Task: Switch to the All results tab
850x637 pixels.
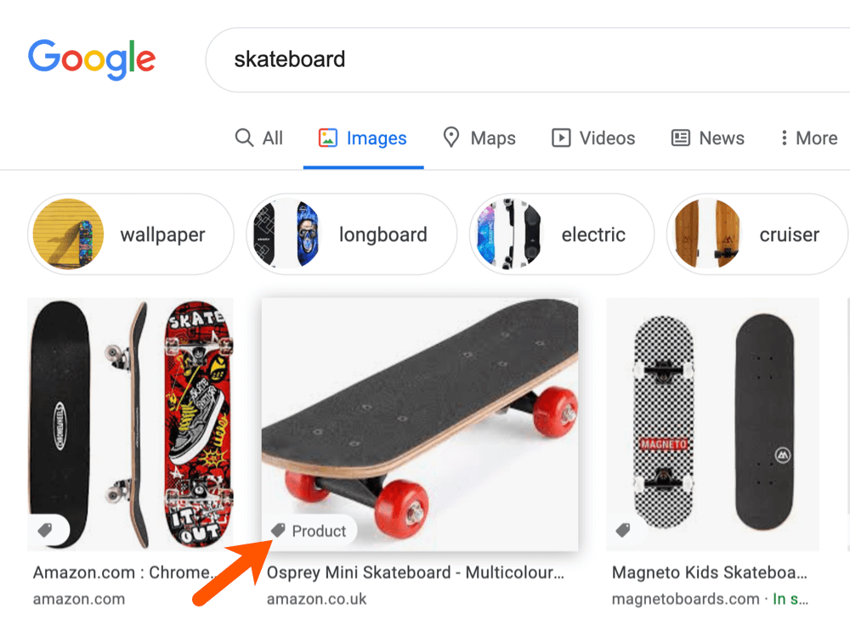Action: [259, 138]
